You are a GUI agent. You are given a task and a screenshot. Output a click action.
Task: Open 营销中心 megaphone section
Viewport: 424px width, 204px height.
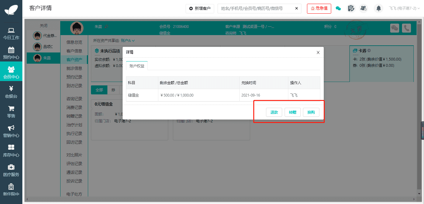[11, 131]
